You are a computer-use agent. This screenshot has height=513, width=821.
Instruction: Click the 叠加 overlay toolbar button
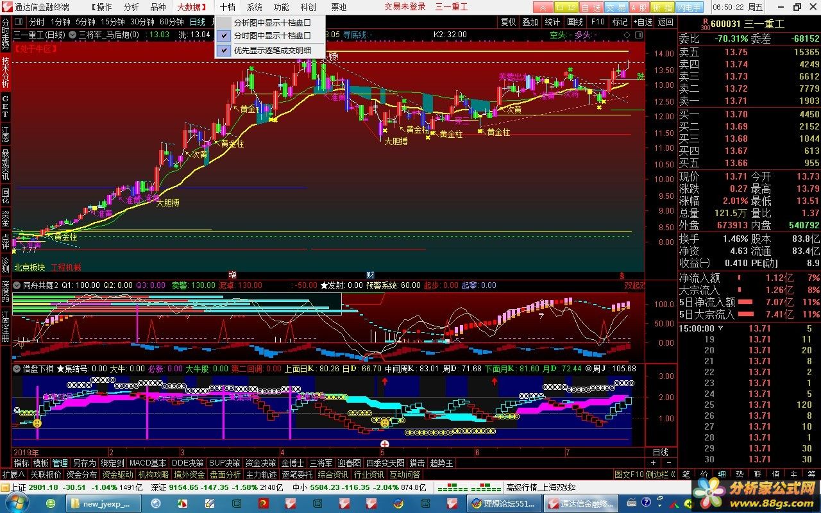(x=530, y=22)
